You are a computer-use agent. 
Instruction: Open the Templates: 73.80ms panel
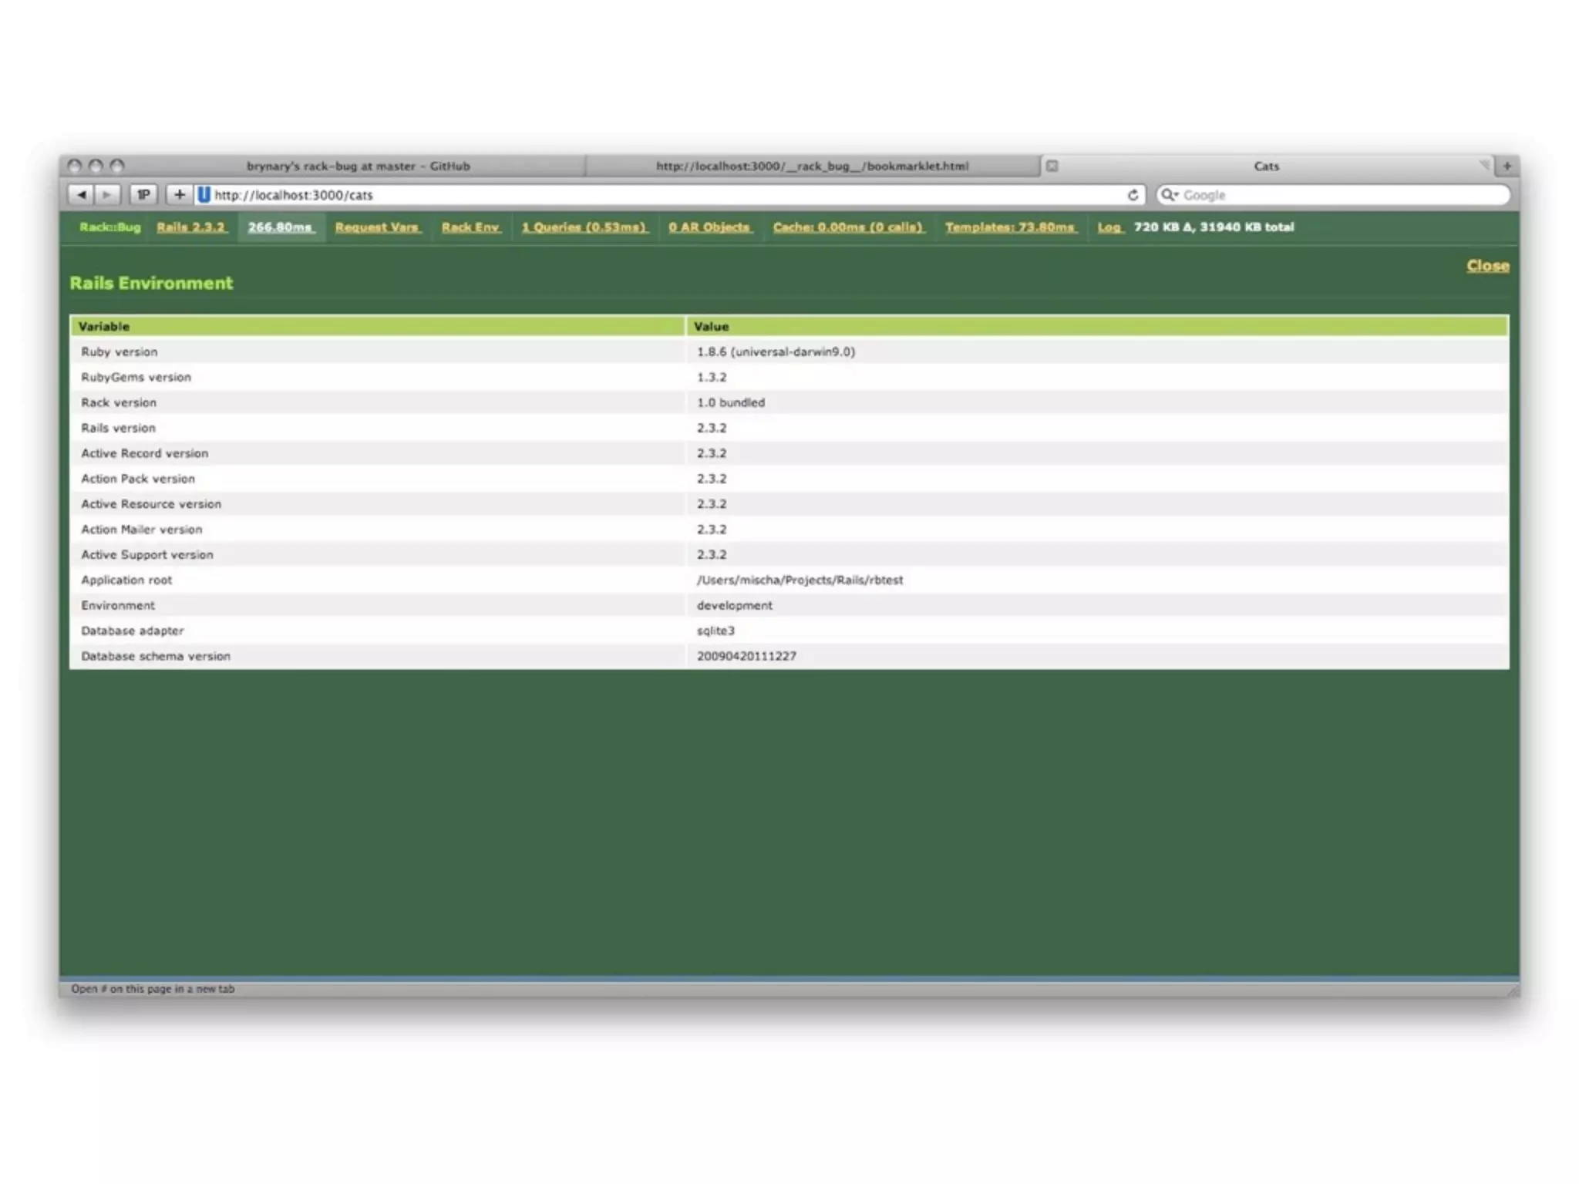pyautogui.click(x=1011, y=227)
